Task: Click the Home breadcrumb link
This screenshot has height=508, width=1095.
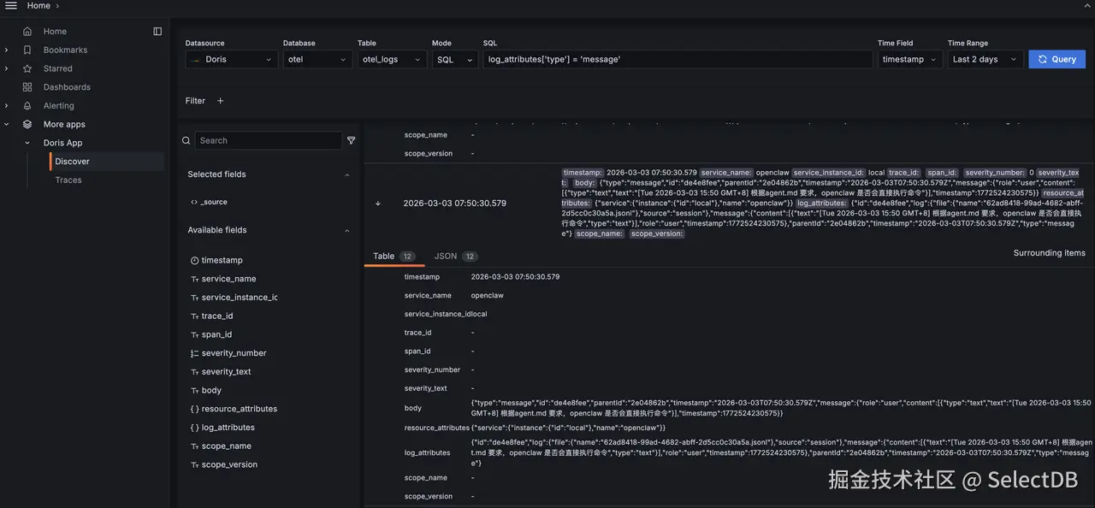Action: coord(38,6)
